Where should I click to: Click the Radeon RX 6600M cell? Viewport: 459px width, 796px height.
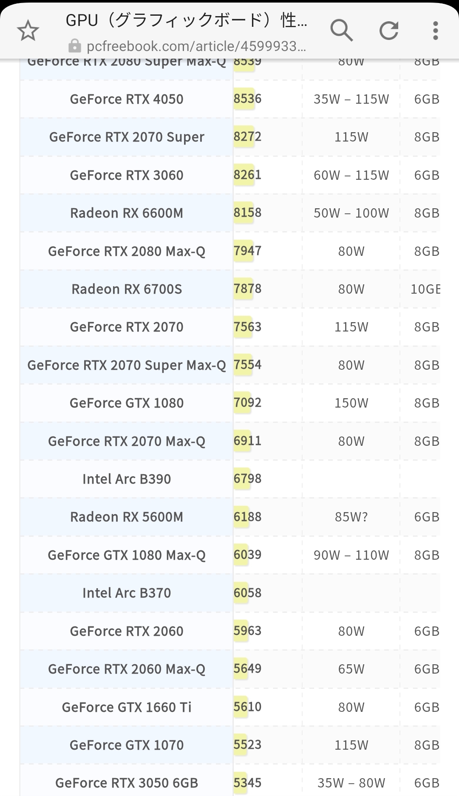point(127,213)
